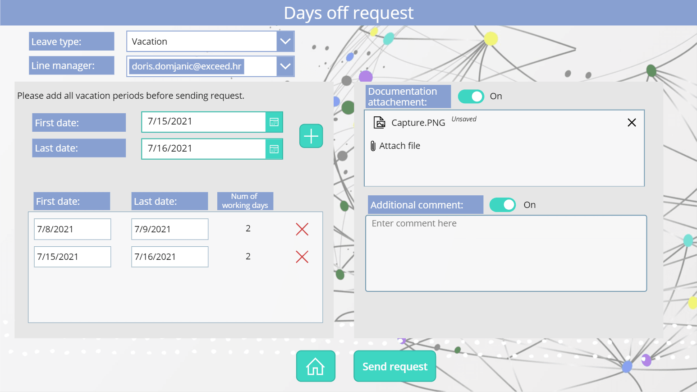Click working days value for 7/8/2021 row

[x=248, y=229]
